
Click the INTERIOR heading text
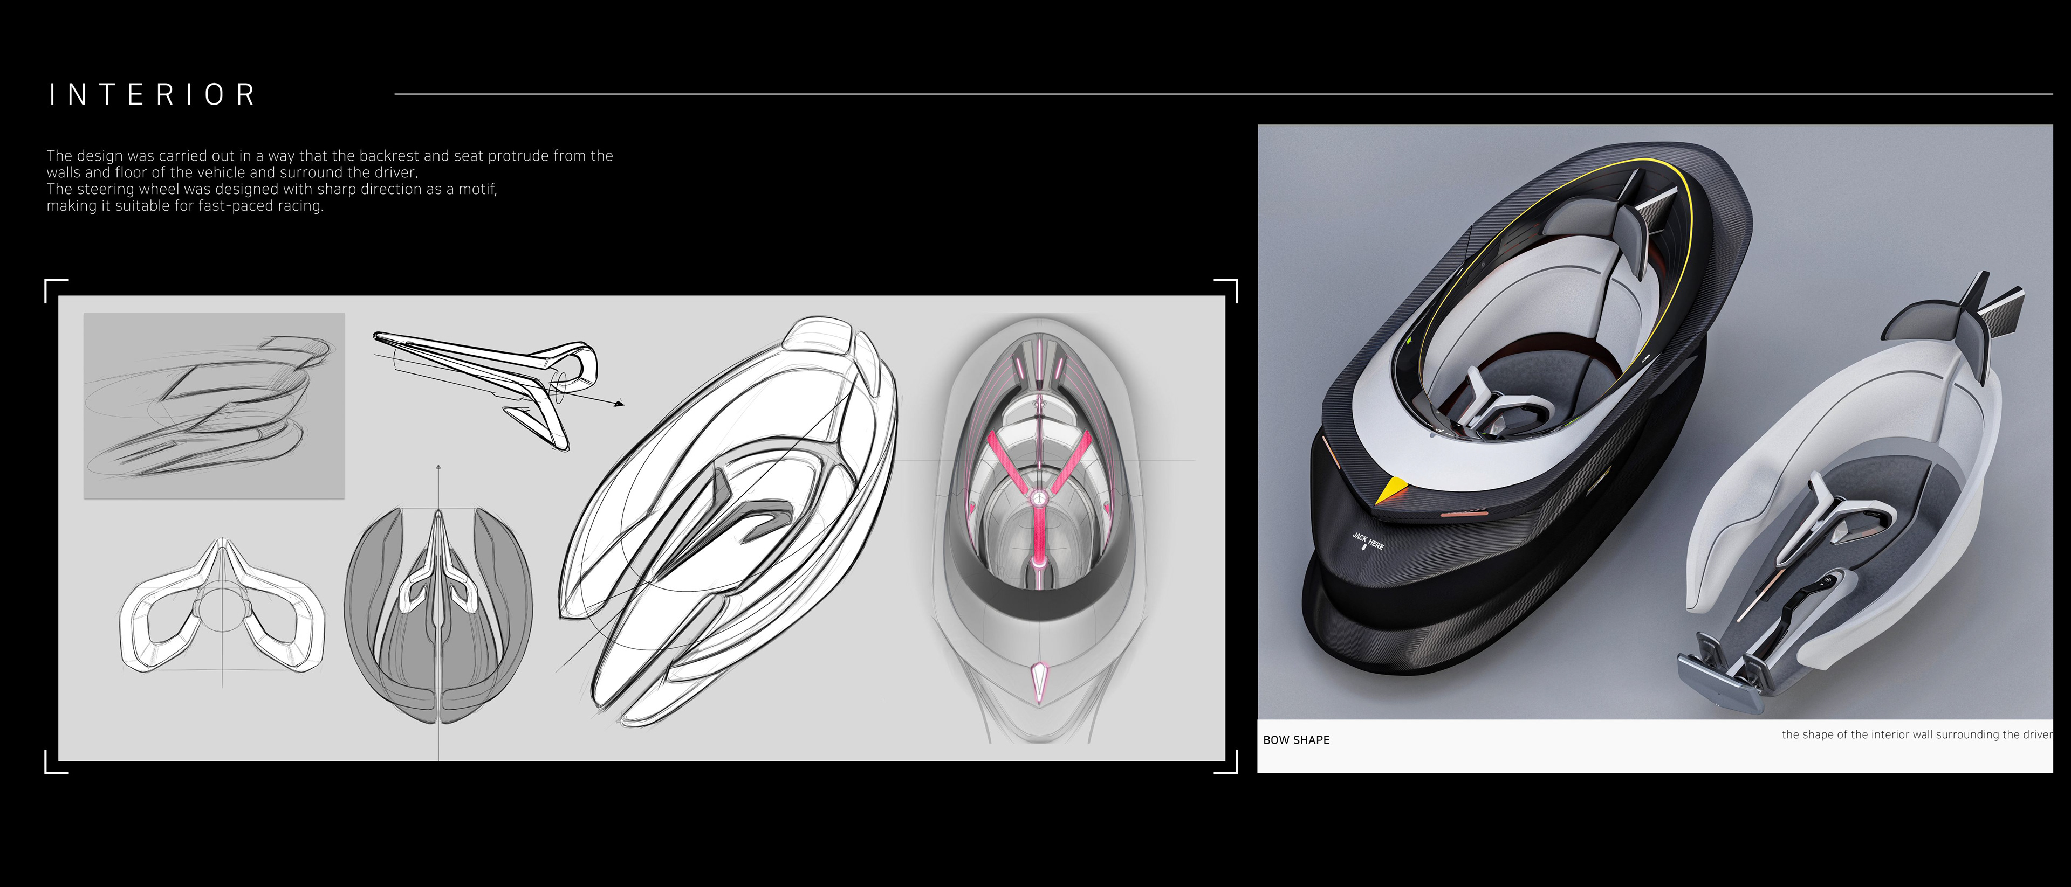click(x=153, y=95)
